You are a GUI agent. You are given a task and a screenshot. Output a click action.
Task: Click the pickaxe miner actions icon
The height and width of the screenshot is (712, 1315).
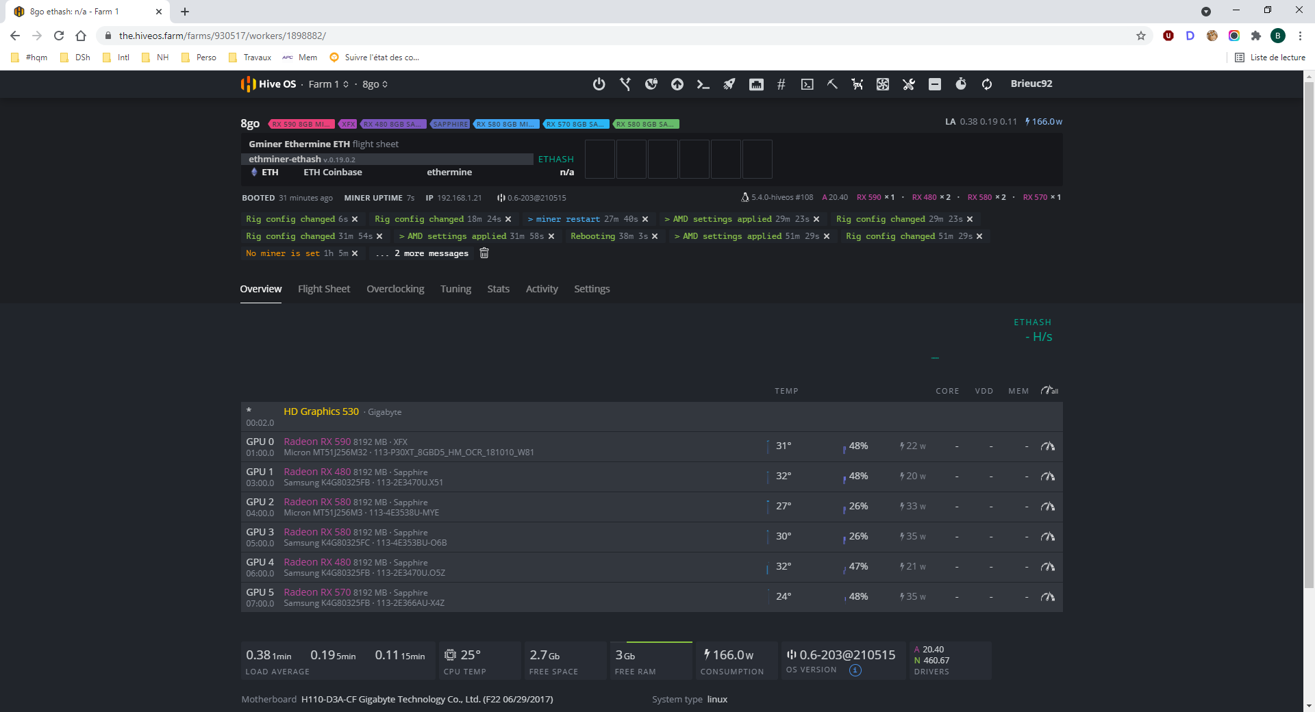(832, 84)
